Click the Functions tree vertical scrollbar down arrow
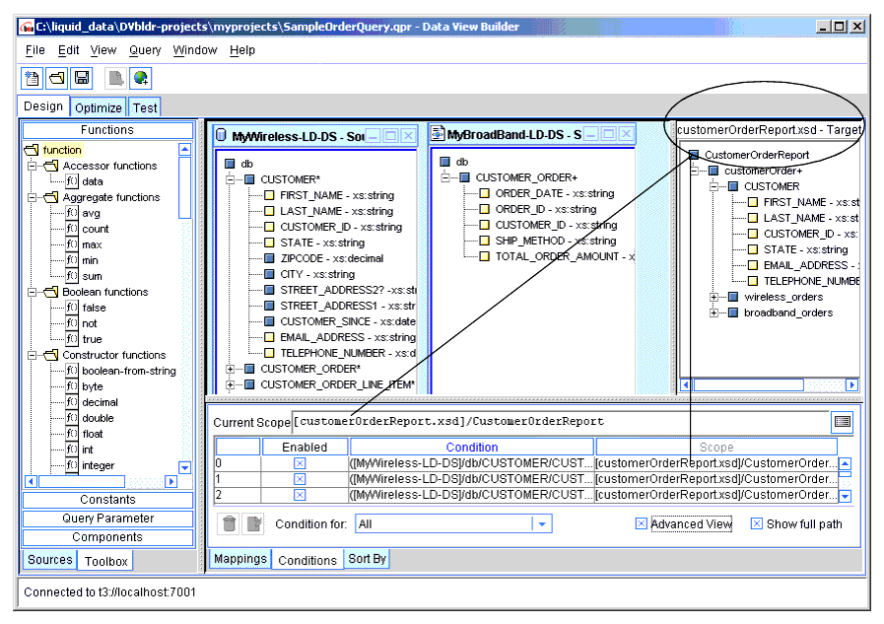Screen dimensions: 884x624 [x=184, y=467]
